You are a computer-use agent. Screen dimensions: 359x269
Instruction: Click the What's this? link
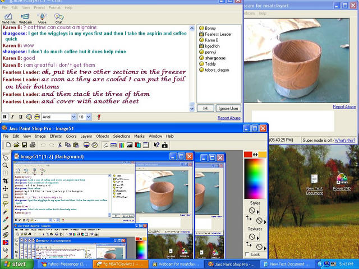(x=345, y=140)
